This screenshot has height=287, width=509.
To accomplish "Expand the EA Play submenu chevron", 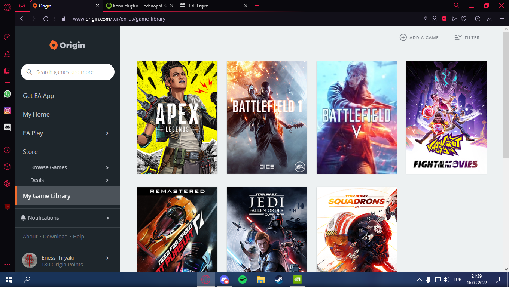I will pos(107,133).
